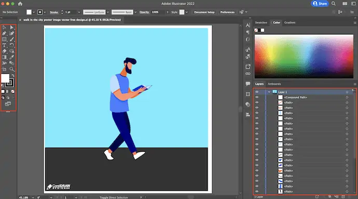358x199 pixels.
Task: Click target circle of Compound Path
Action: [x=347, y=97]
